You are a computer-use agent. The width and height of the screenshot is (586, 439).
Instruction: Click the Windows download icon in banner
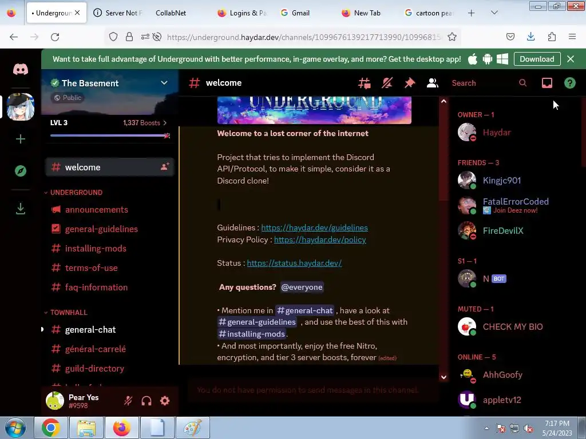point(502,59)
